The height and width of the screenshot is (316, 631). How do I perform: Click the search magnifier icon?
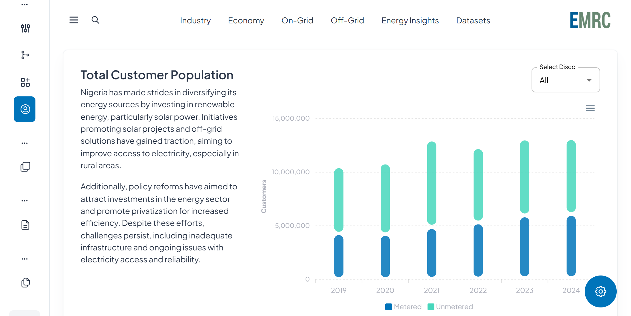coord(95,20)
